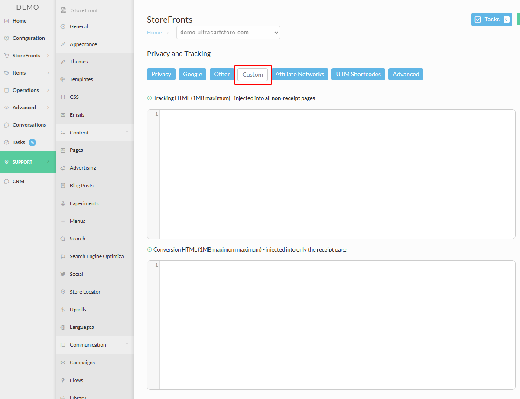Click the Tasks button at top right
Viewport: 520px width, 399px height.
pos(492,20)
